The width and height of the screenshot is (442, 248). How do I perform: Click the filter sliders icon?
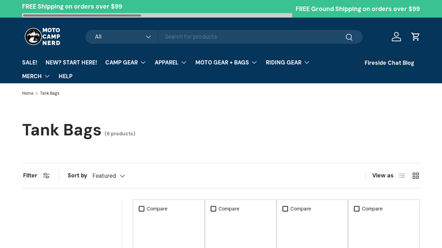tap(46, 176)
